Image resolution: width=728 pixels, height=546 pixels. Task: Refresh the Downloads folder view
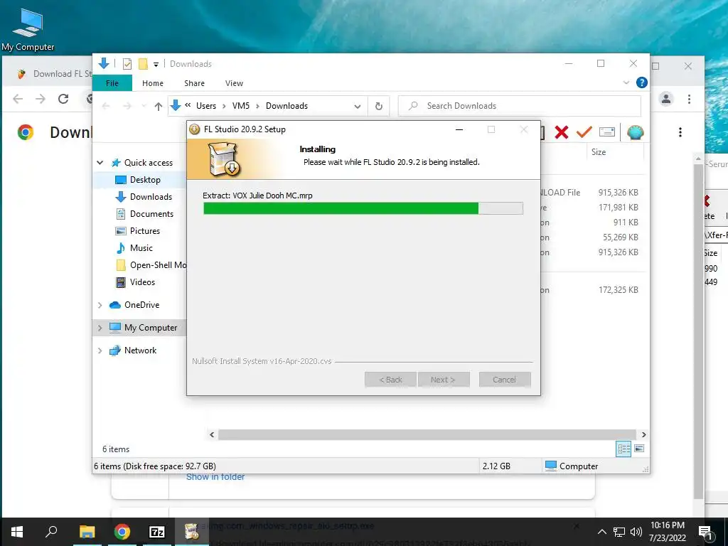point(379,107)
